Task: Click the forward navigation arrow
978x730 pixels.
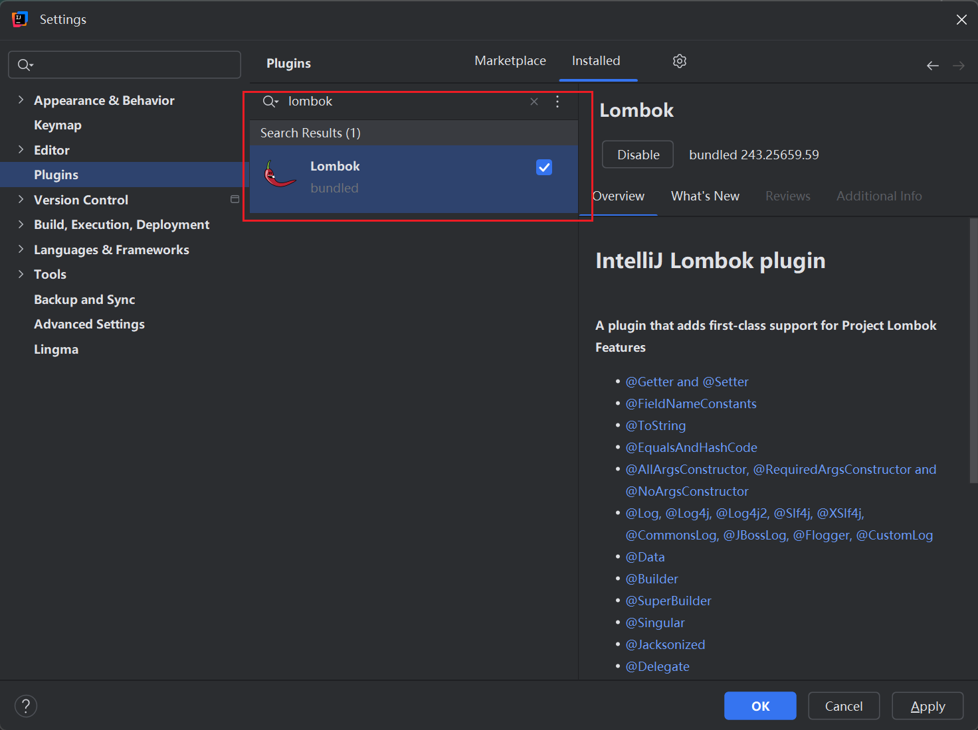Action: (958, 65)
